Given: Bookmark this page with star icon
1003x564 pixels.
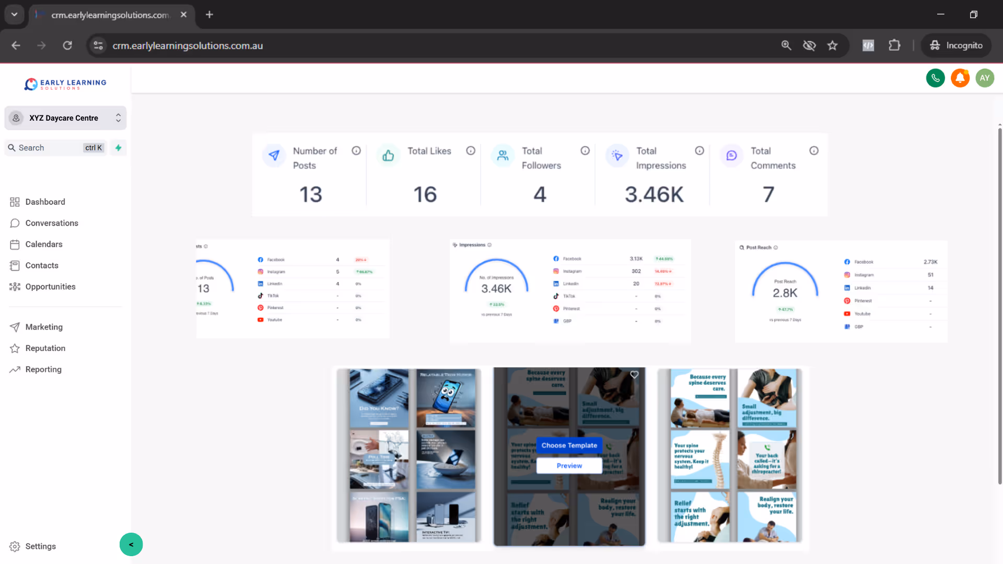Looking at the screenshot, I should coord(833,45).
